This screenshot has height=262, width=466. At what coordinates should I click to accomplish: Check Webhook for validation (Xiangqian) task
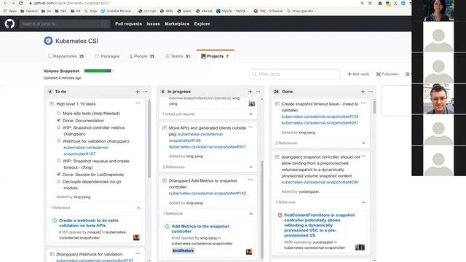click(x=58, y=140)
